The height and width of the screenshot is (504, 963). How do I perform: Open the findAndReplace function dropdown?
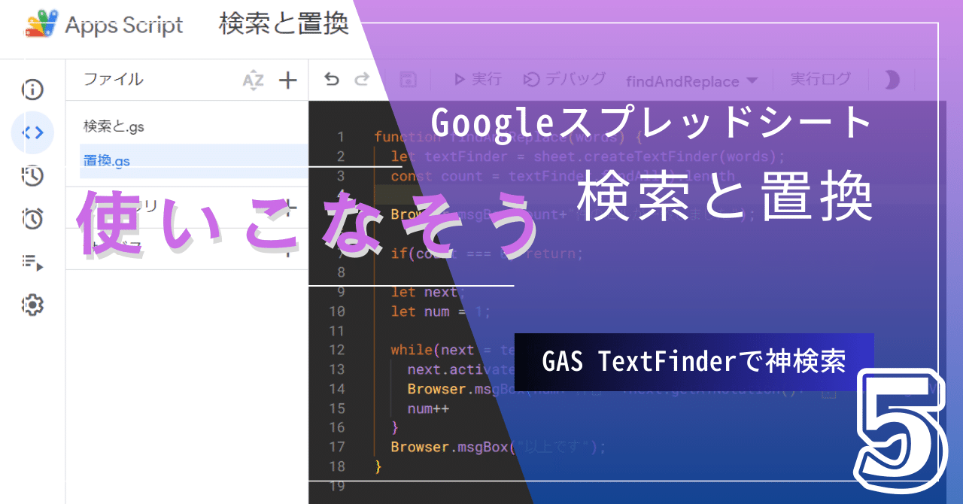(691, 80)
